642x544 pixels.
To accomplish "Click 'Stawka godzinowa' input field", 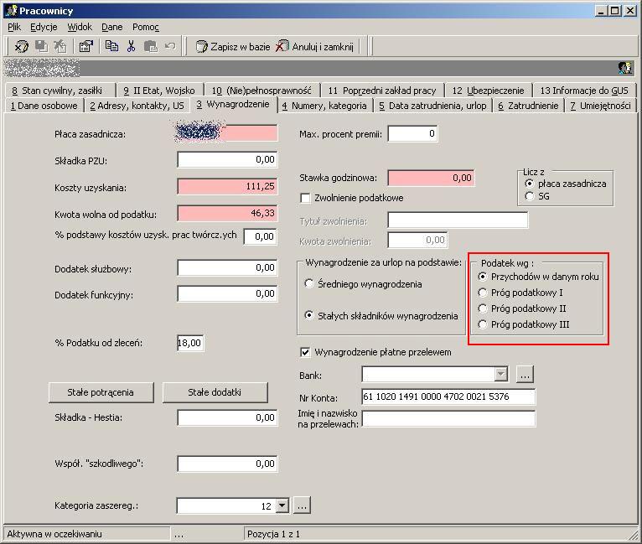I will [x=431, y=178].
